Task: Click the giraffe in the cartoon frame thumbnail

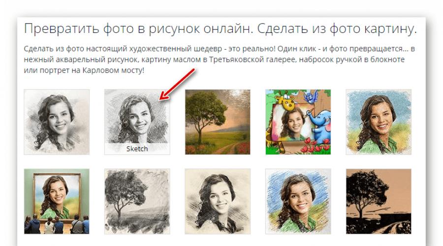Action: [x=284, y=103]
